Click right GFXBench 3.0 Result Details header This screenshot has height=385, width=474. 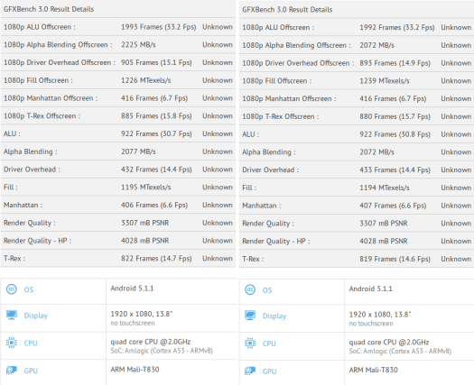point(287,10)
